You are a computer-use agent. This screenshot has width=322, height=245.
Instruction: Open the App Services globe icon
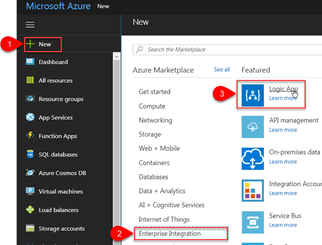coord(30,118)
